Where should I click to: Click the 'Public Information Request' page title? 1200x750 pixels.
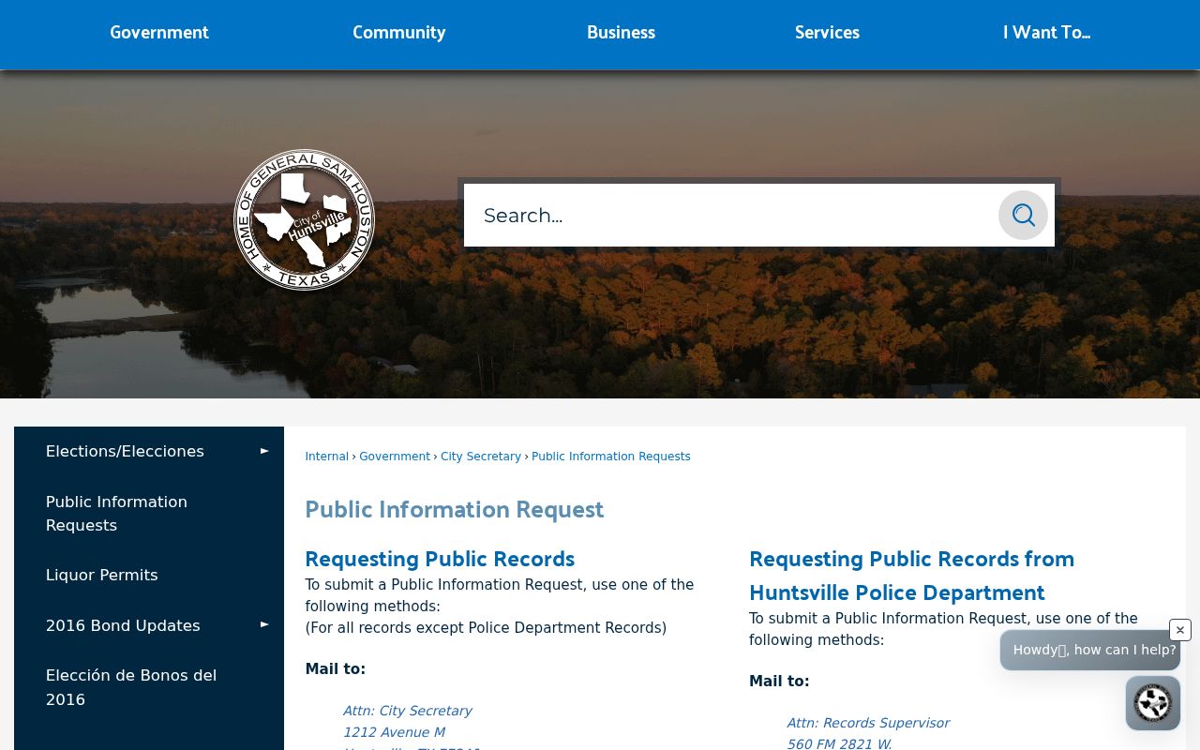455,509
